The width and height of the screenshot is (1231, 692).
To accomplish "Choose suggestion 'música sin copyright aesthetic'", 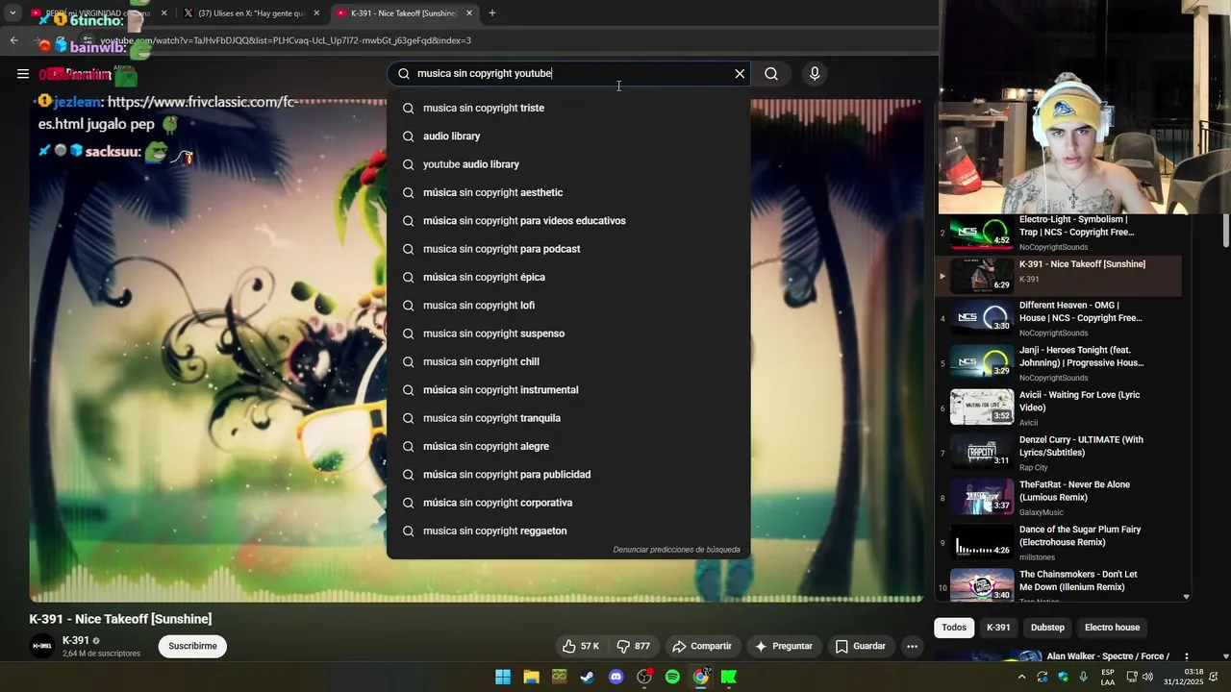I will tap(568, 192).
